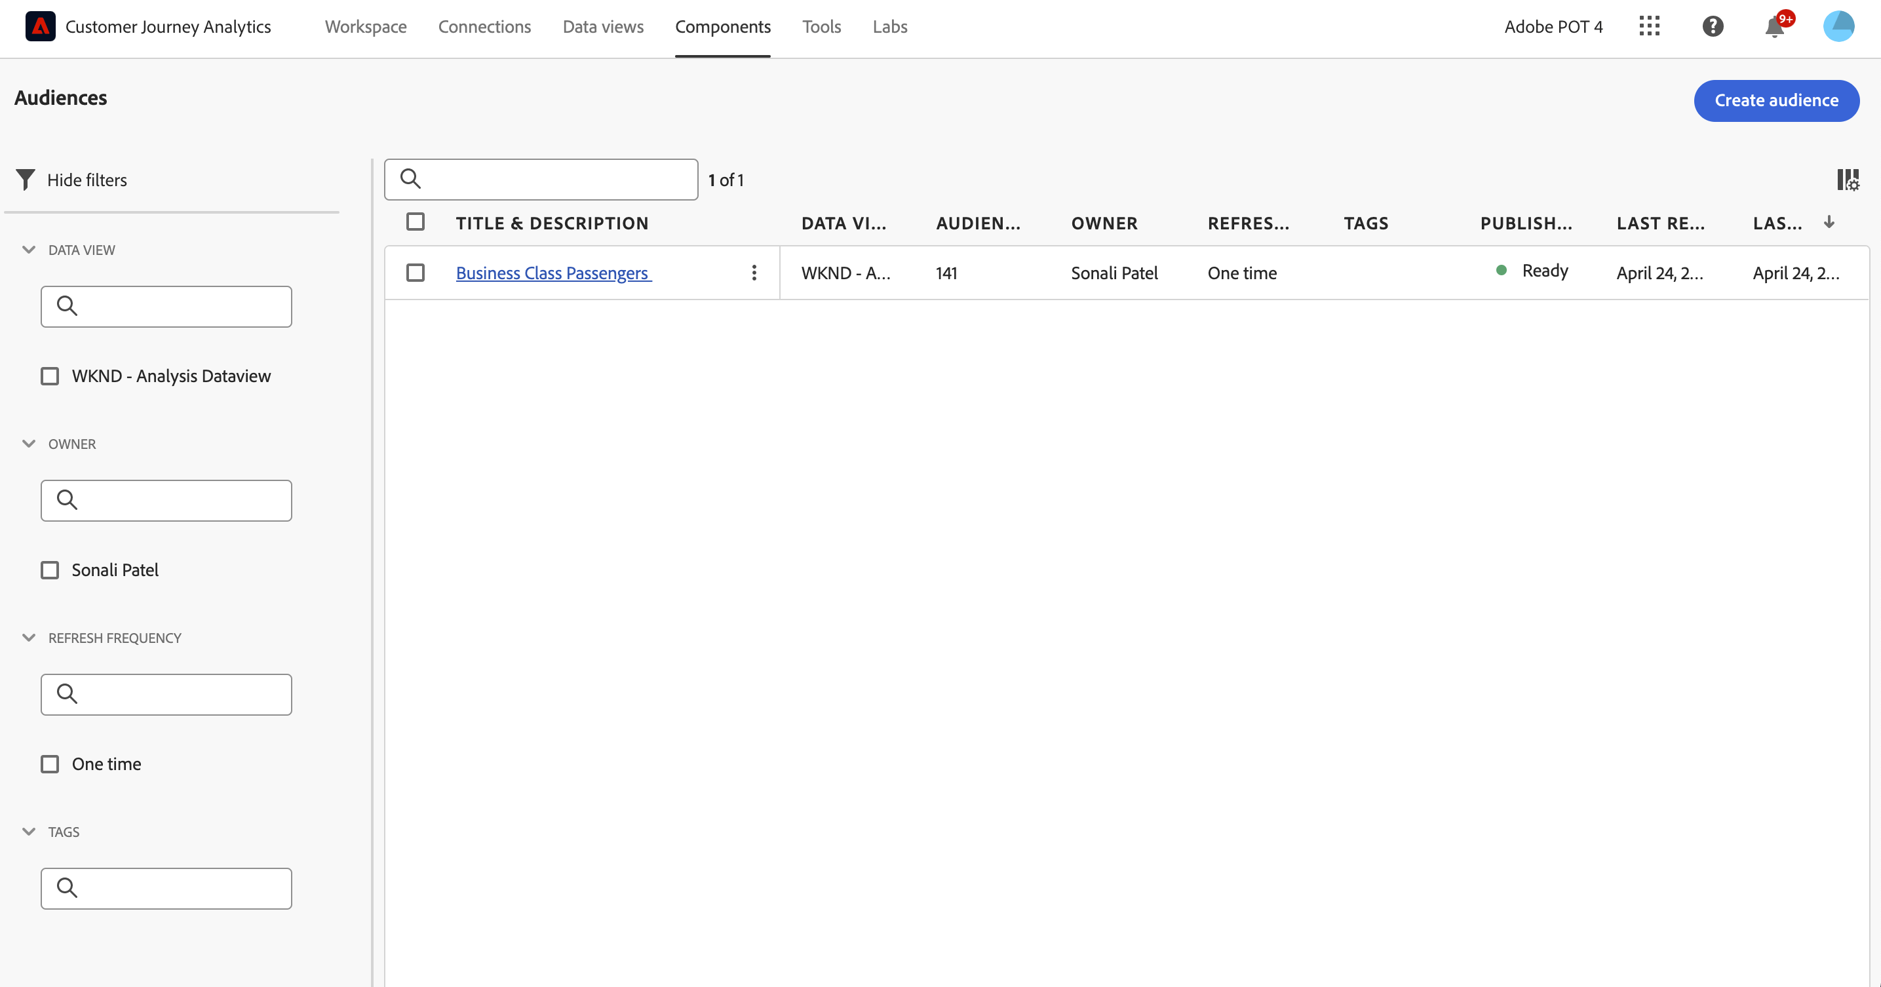Toggle the select-all audiences checkbox
The image size is (1881, 987).
416,222
